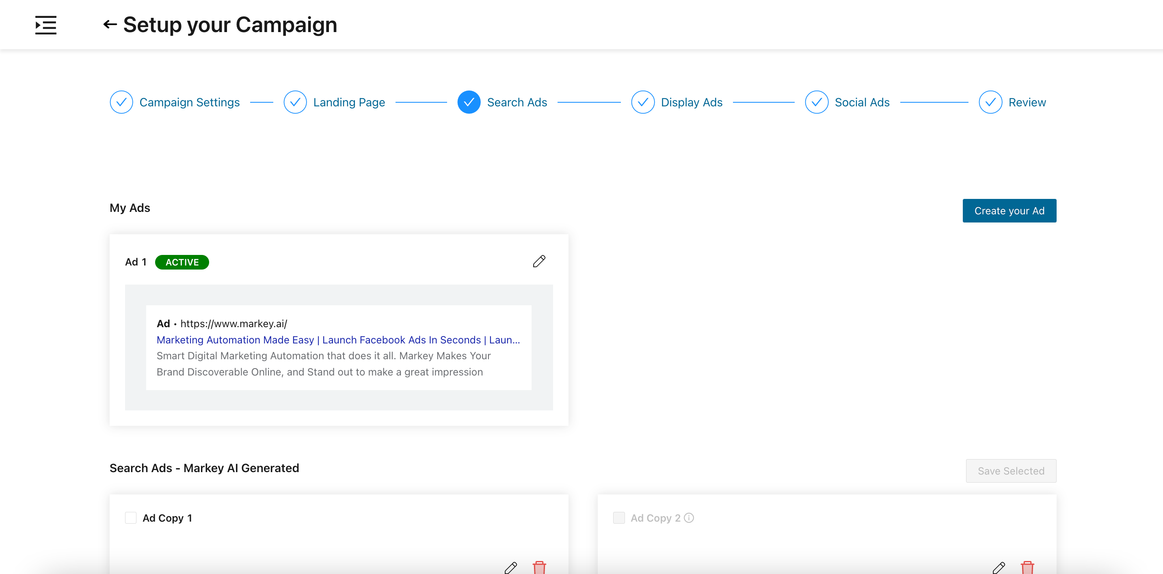Navigate to the Social Ads step
The image size is (1163, 574).
[x=862, y=102]
